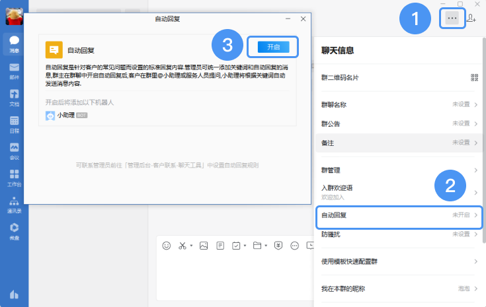This screenshot has height=307, width=486.
Task: Click the three-dot more button at top
Action: tap(452, 18)
